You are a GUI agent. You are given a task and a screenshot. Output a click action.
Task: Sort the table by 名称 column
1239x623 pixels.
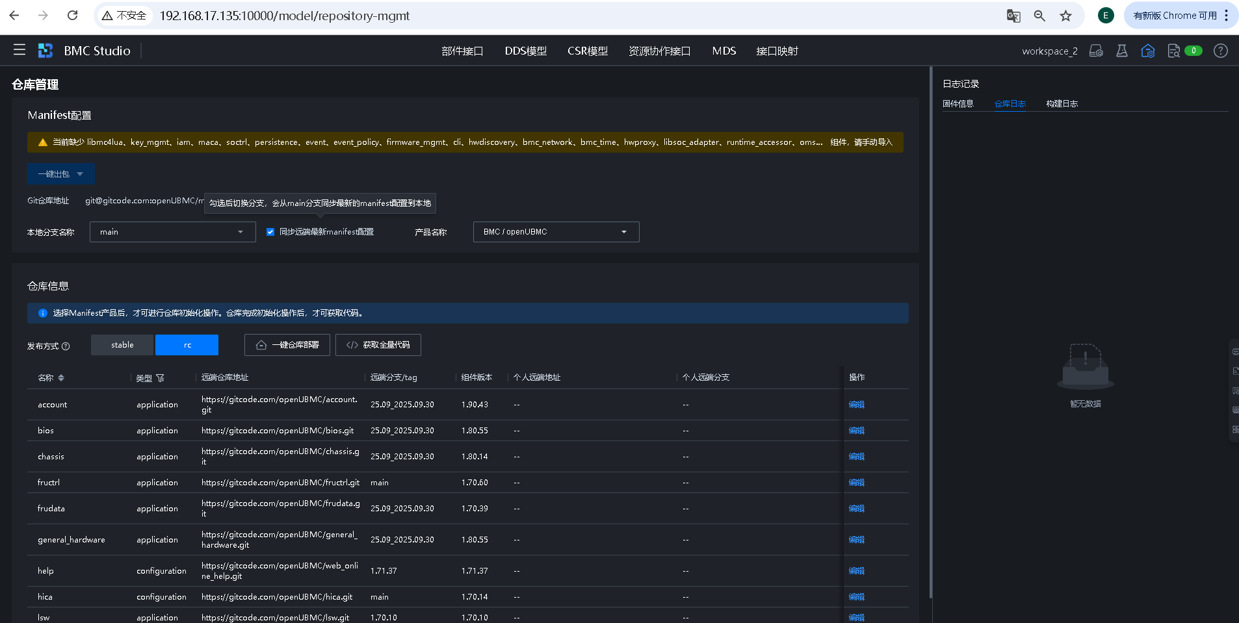(x=61, y=377)
